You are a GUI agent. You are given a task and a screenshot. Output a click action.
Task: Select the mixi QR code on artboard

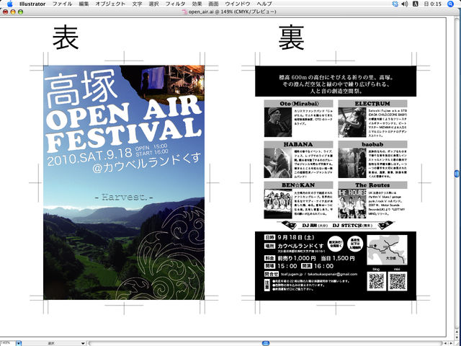pos(398,281)
